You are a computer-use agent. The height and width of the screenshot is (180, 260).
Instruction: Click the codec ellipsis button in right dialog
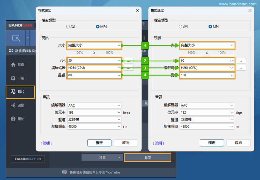click(241, 68)
